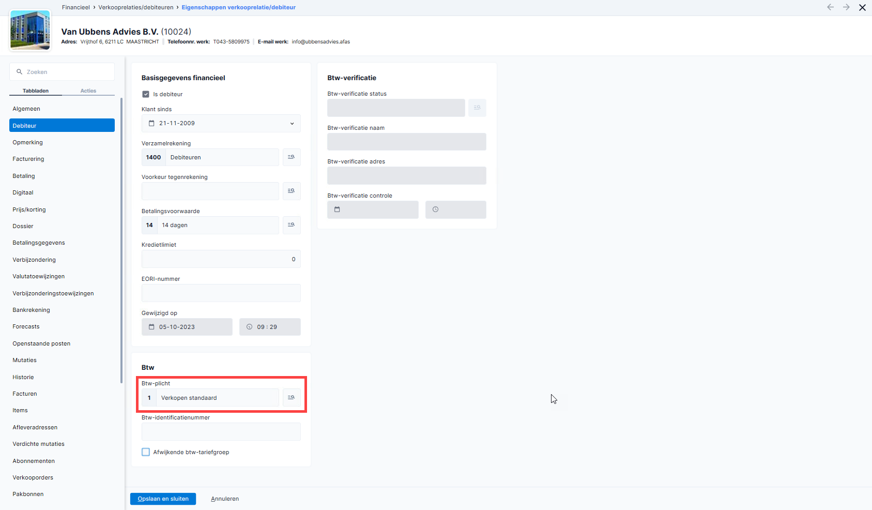Click the Annuleren link
The image size is (872, 510).
point(225,499)
